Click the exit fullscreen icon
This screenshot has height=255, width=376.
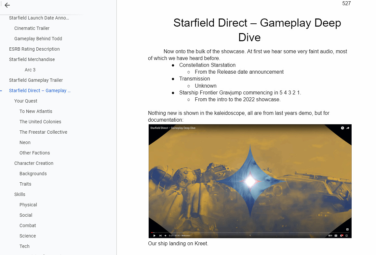[x=347, y=236]
